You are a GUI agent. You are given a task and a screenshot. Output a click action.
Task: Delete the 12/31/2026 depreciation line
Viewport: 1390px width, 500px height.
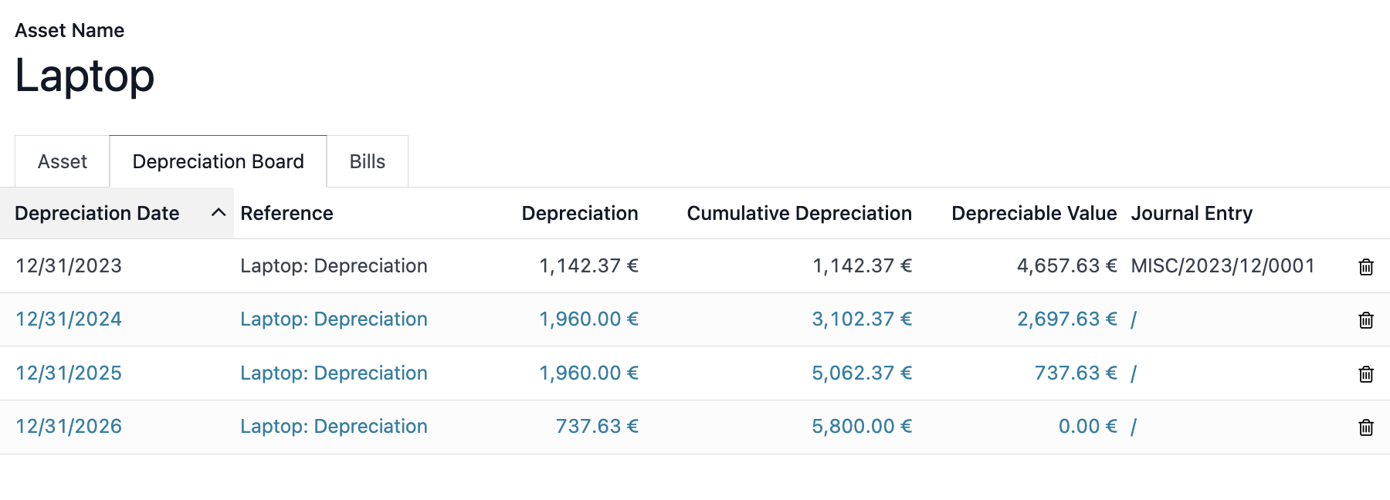pos(1365,427)
